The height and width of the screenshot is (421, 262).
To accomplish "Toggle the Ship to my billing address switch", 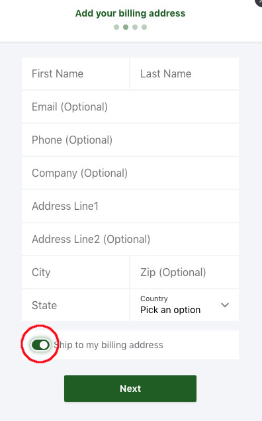I will click(x=40, y=345).
